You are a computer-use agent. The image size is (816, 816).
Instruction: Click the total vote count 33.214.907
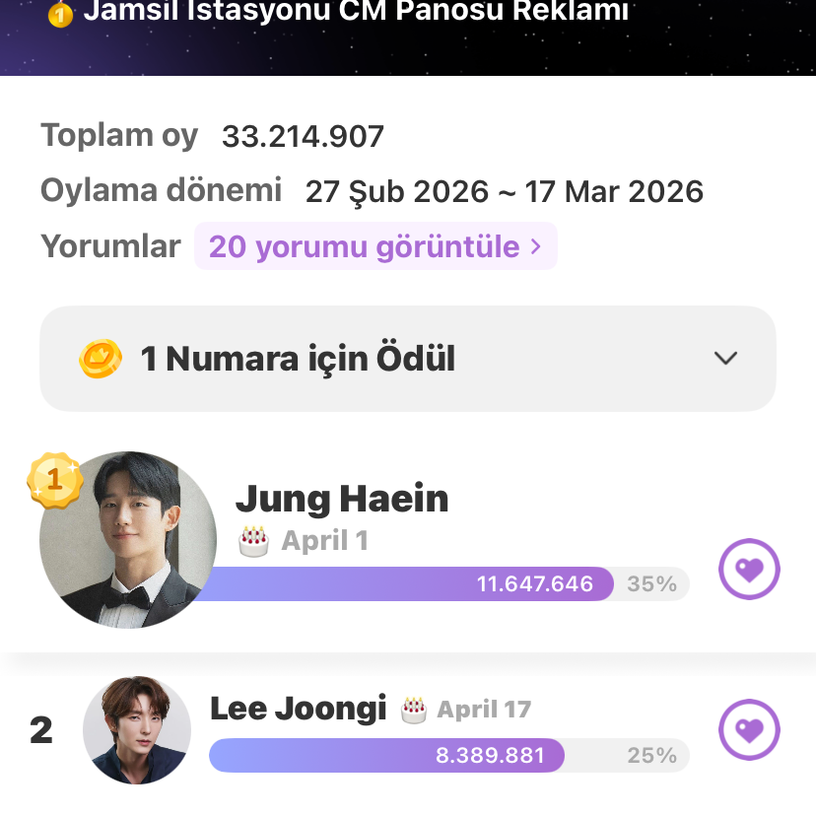(x=303, y=136)
